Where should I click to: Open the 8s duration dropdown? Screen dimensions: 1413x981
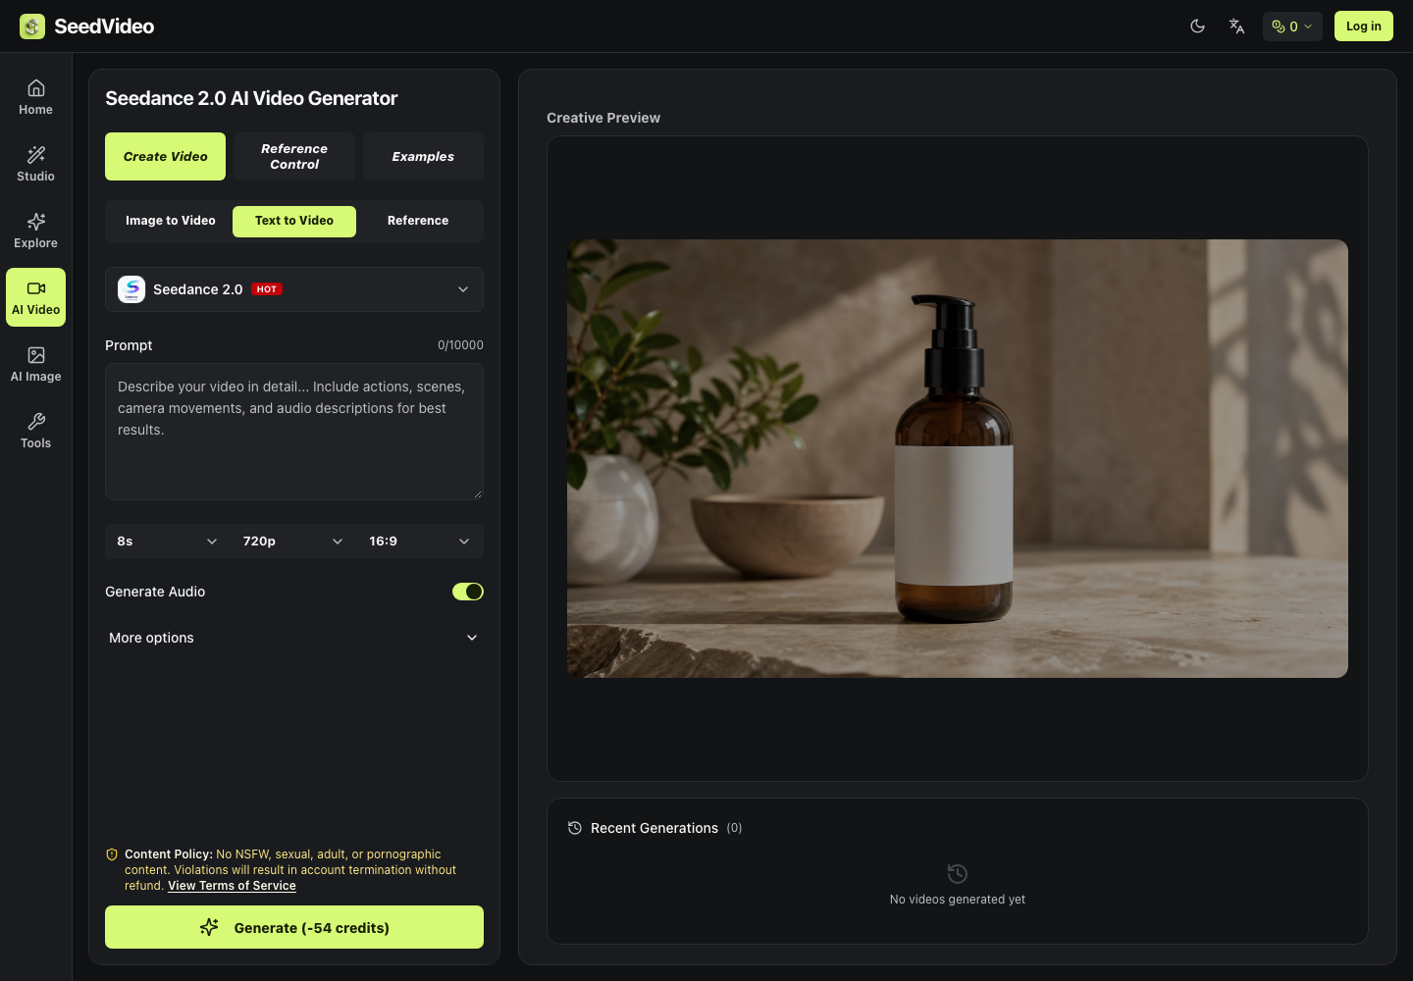[168, 542]
